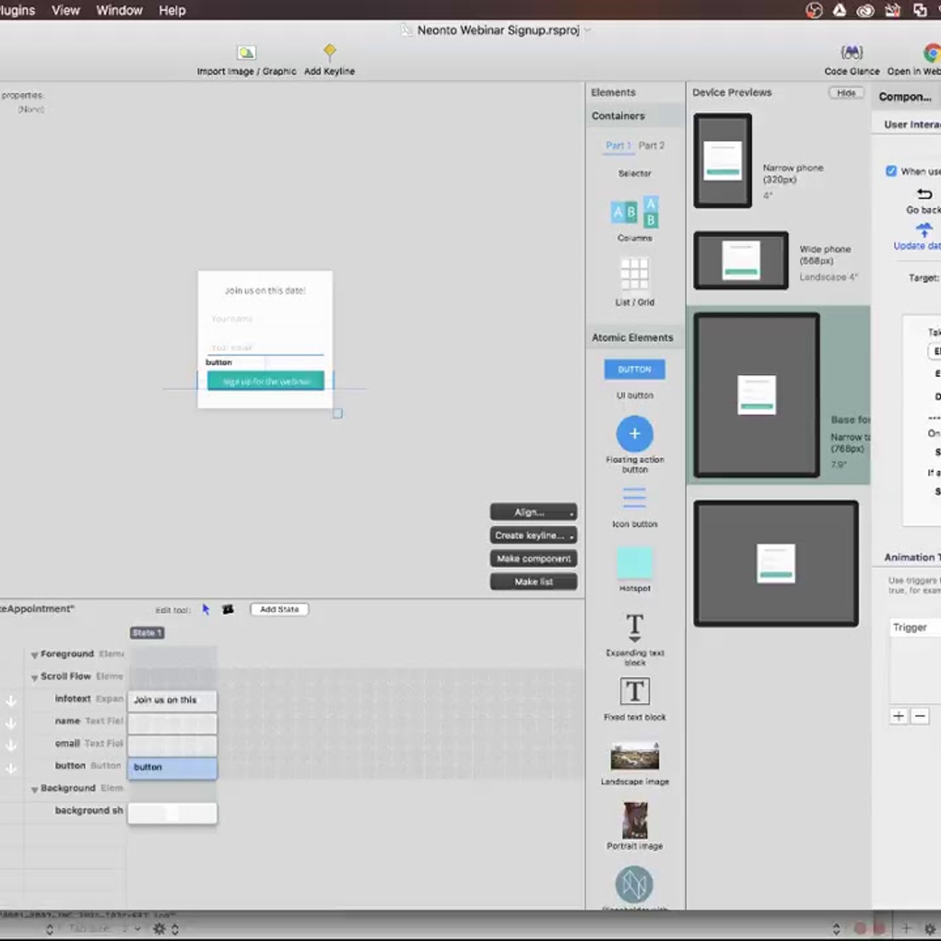Select the email Text Field row
The height and width of the screenshot is (941, 941).
point(89,743)
